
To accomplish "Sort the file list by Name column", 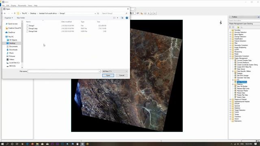I will tap(28, 22).
